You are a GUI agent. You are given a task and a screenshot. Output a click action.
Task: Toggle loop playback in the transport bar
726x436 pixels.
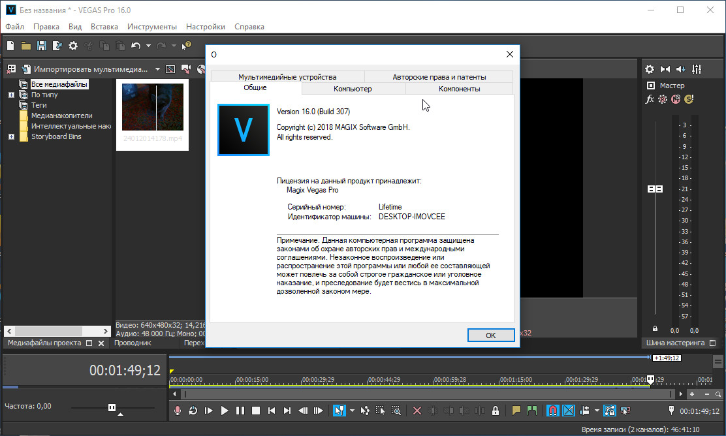pyautogui.click(x=193, y=411)
